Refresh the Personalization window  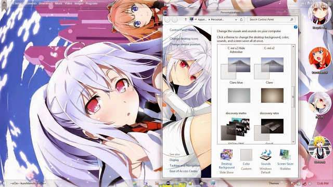(x=241, y=20)
